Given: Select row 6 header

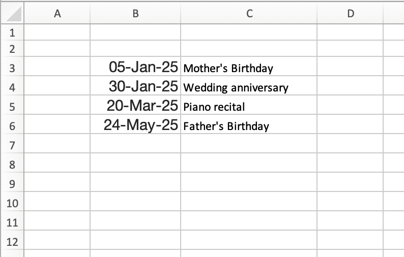Looking at the screenshot, I should pos(12,124).
